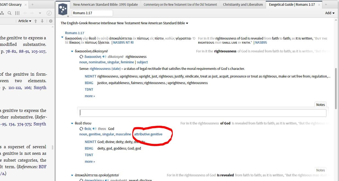Open the NASB95 link after English verse
Viewport: 339px width, 181px height.
click(x=261, y=43)
